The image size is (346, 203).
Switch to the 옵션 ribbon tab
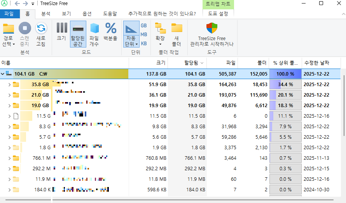pos(87,14)
